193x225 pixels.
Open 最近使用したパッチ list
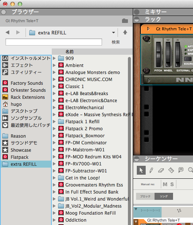click(26, 125)
